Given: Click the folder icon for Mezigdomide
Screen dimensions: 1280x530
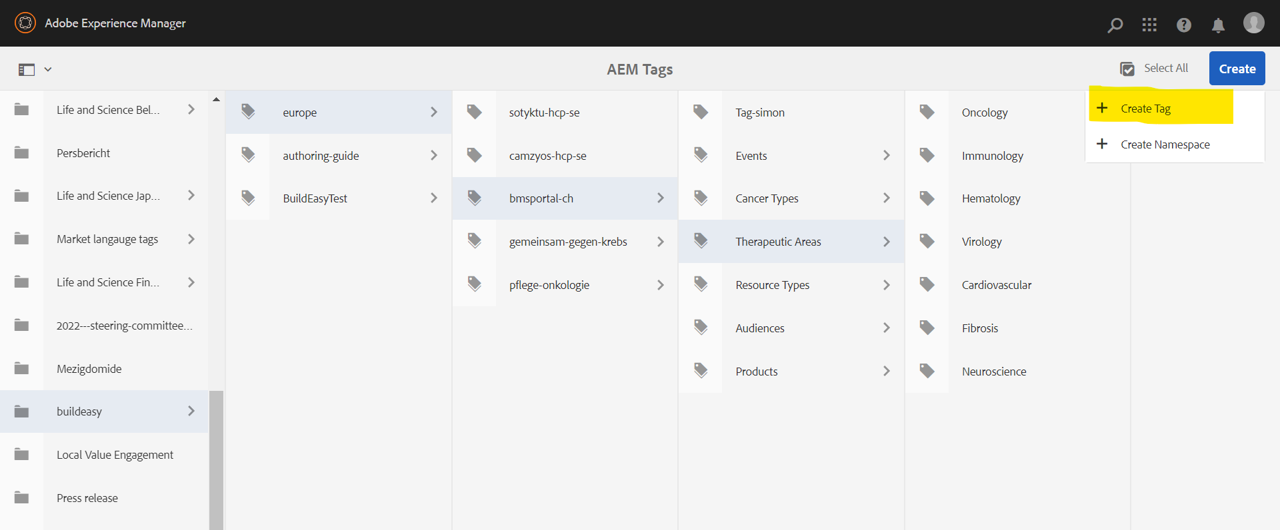Looking at the screenshot, I should tap(22, 368).
